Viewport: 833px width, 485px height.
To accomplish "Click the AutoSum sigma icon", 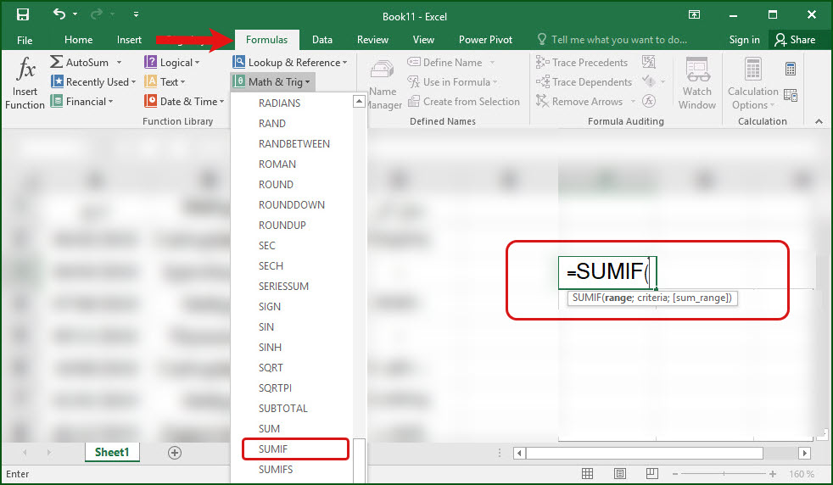I will [x=56, y=62].
